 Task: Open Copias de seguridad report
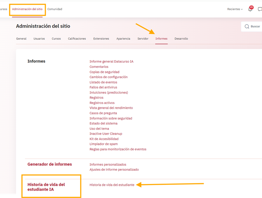click(x=104, y=72)
